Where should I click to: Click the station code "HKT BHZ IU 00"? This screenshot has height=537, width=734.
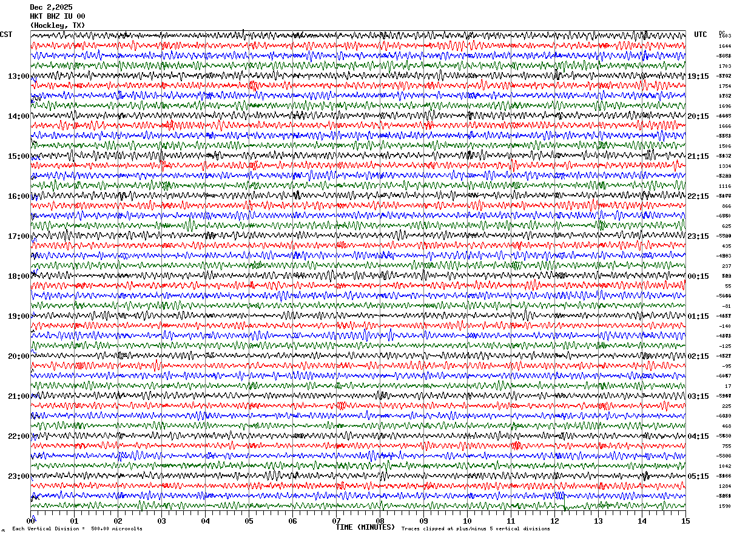58,16
